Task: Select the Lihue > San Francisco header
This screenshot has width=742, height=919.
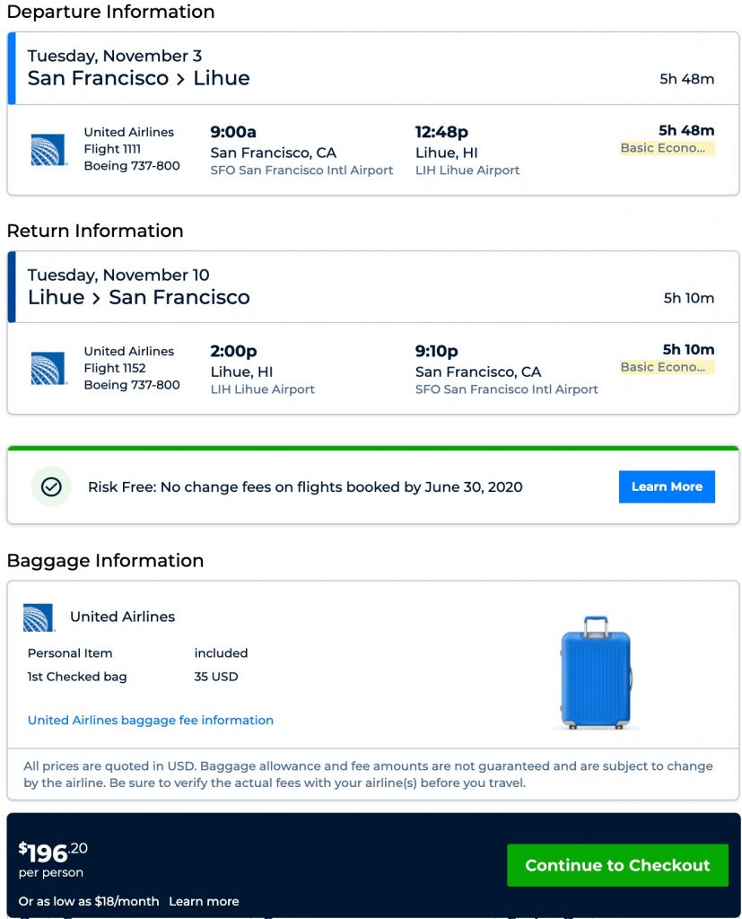Action: (x=139, y=297)
